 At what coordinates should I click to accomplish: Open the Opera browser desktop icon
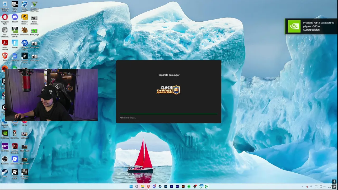[x=5, y=18]
